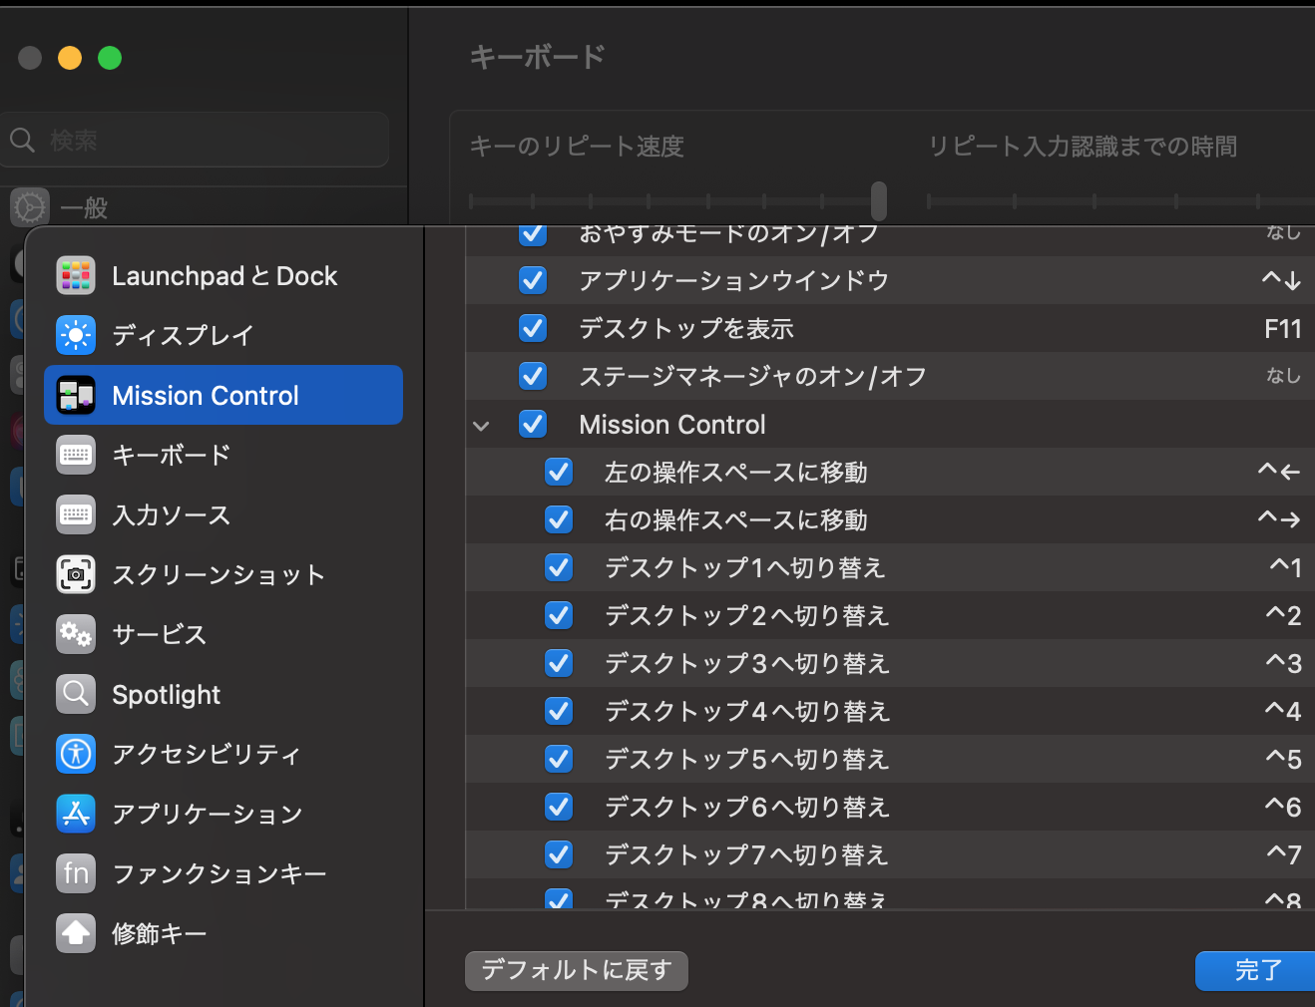Click the Launchpad と Dock icon

pos(76,275)
